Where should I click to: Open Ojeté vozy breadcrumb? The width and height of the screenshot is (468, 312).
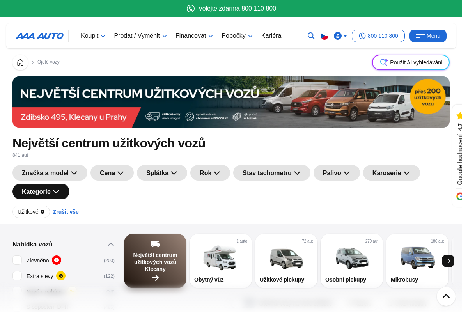48,62
